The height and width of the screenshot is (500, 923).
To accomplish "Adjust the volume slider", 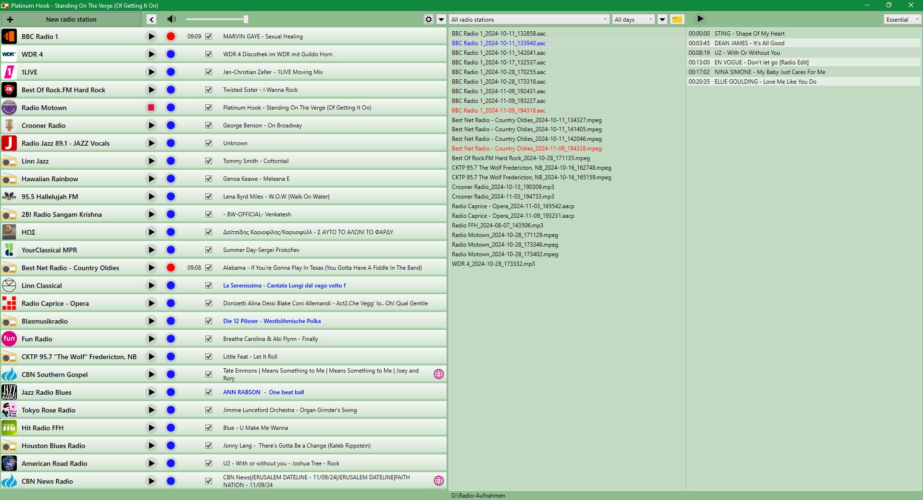I will click(246, 19).
